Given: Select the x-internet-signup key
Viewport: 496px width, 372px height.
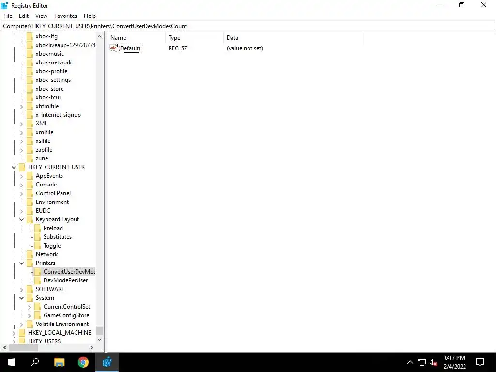Looking at the screenshot, I should [58, 115].
